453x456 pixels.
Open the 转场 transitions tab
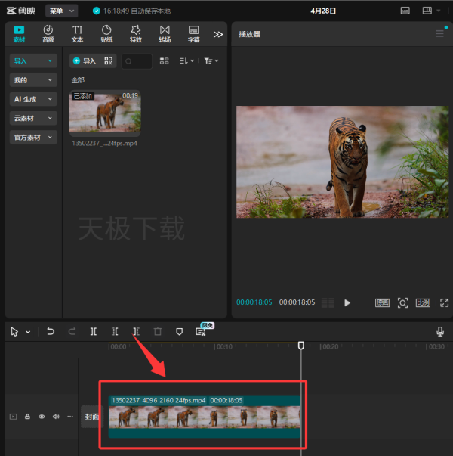pyautogui.click(x=165, y=34)
